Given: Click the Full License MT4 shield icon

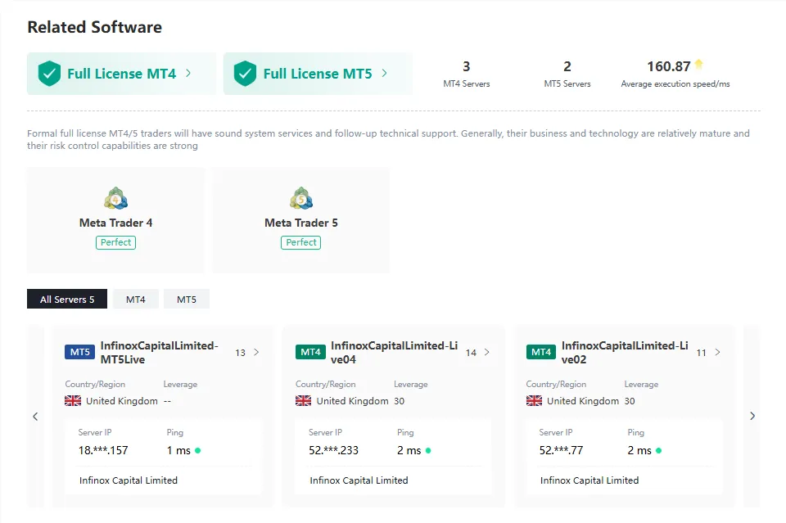Looking at the screenshot, I should 49,74.
